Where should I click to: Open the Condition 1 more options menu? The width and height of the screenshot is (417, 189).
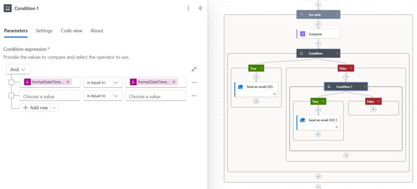pyautogui.click(x=188, y=8)
